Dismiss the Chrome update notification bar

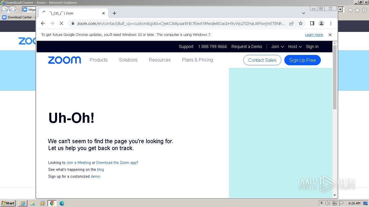click(x=330, y=34)
